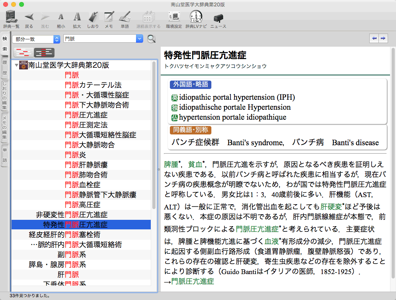Open the ニュース mailbox icon

point(218,18)
